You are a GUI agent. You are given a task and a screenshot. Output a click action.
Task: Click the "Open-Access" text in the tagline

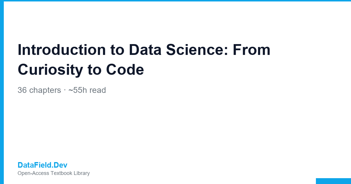pyautogui.click(x=33, y=173)
